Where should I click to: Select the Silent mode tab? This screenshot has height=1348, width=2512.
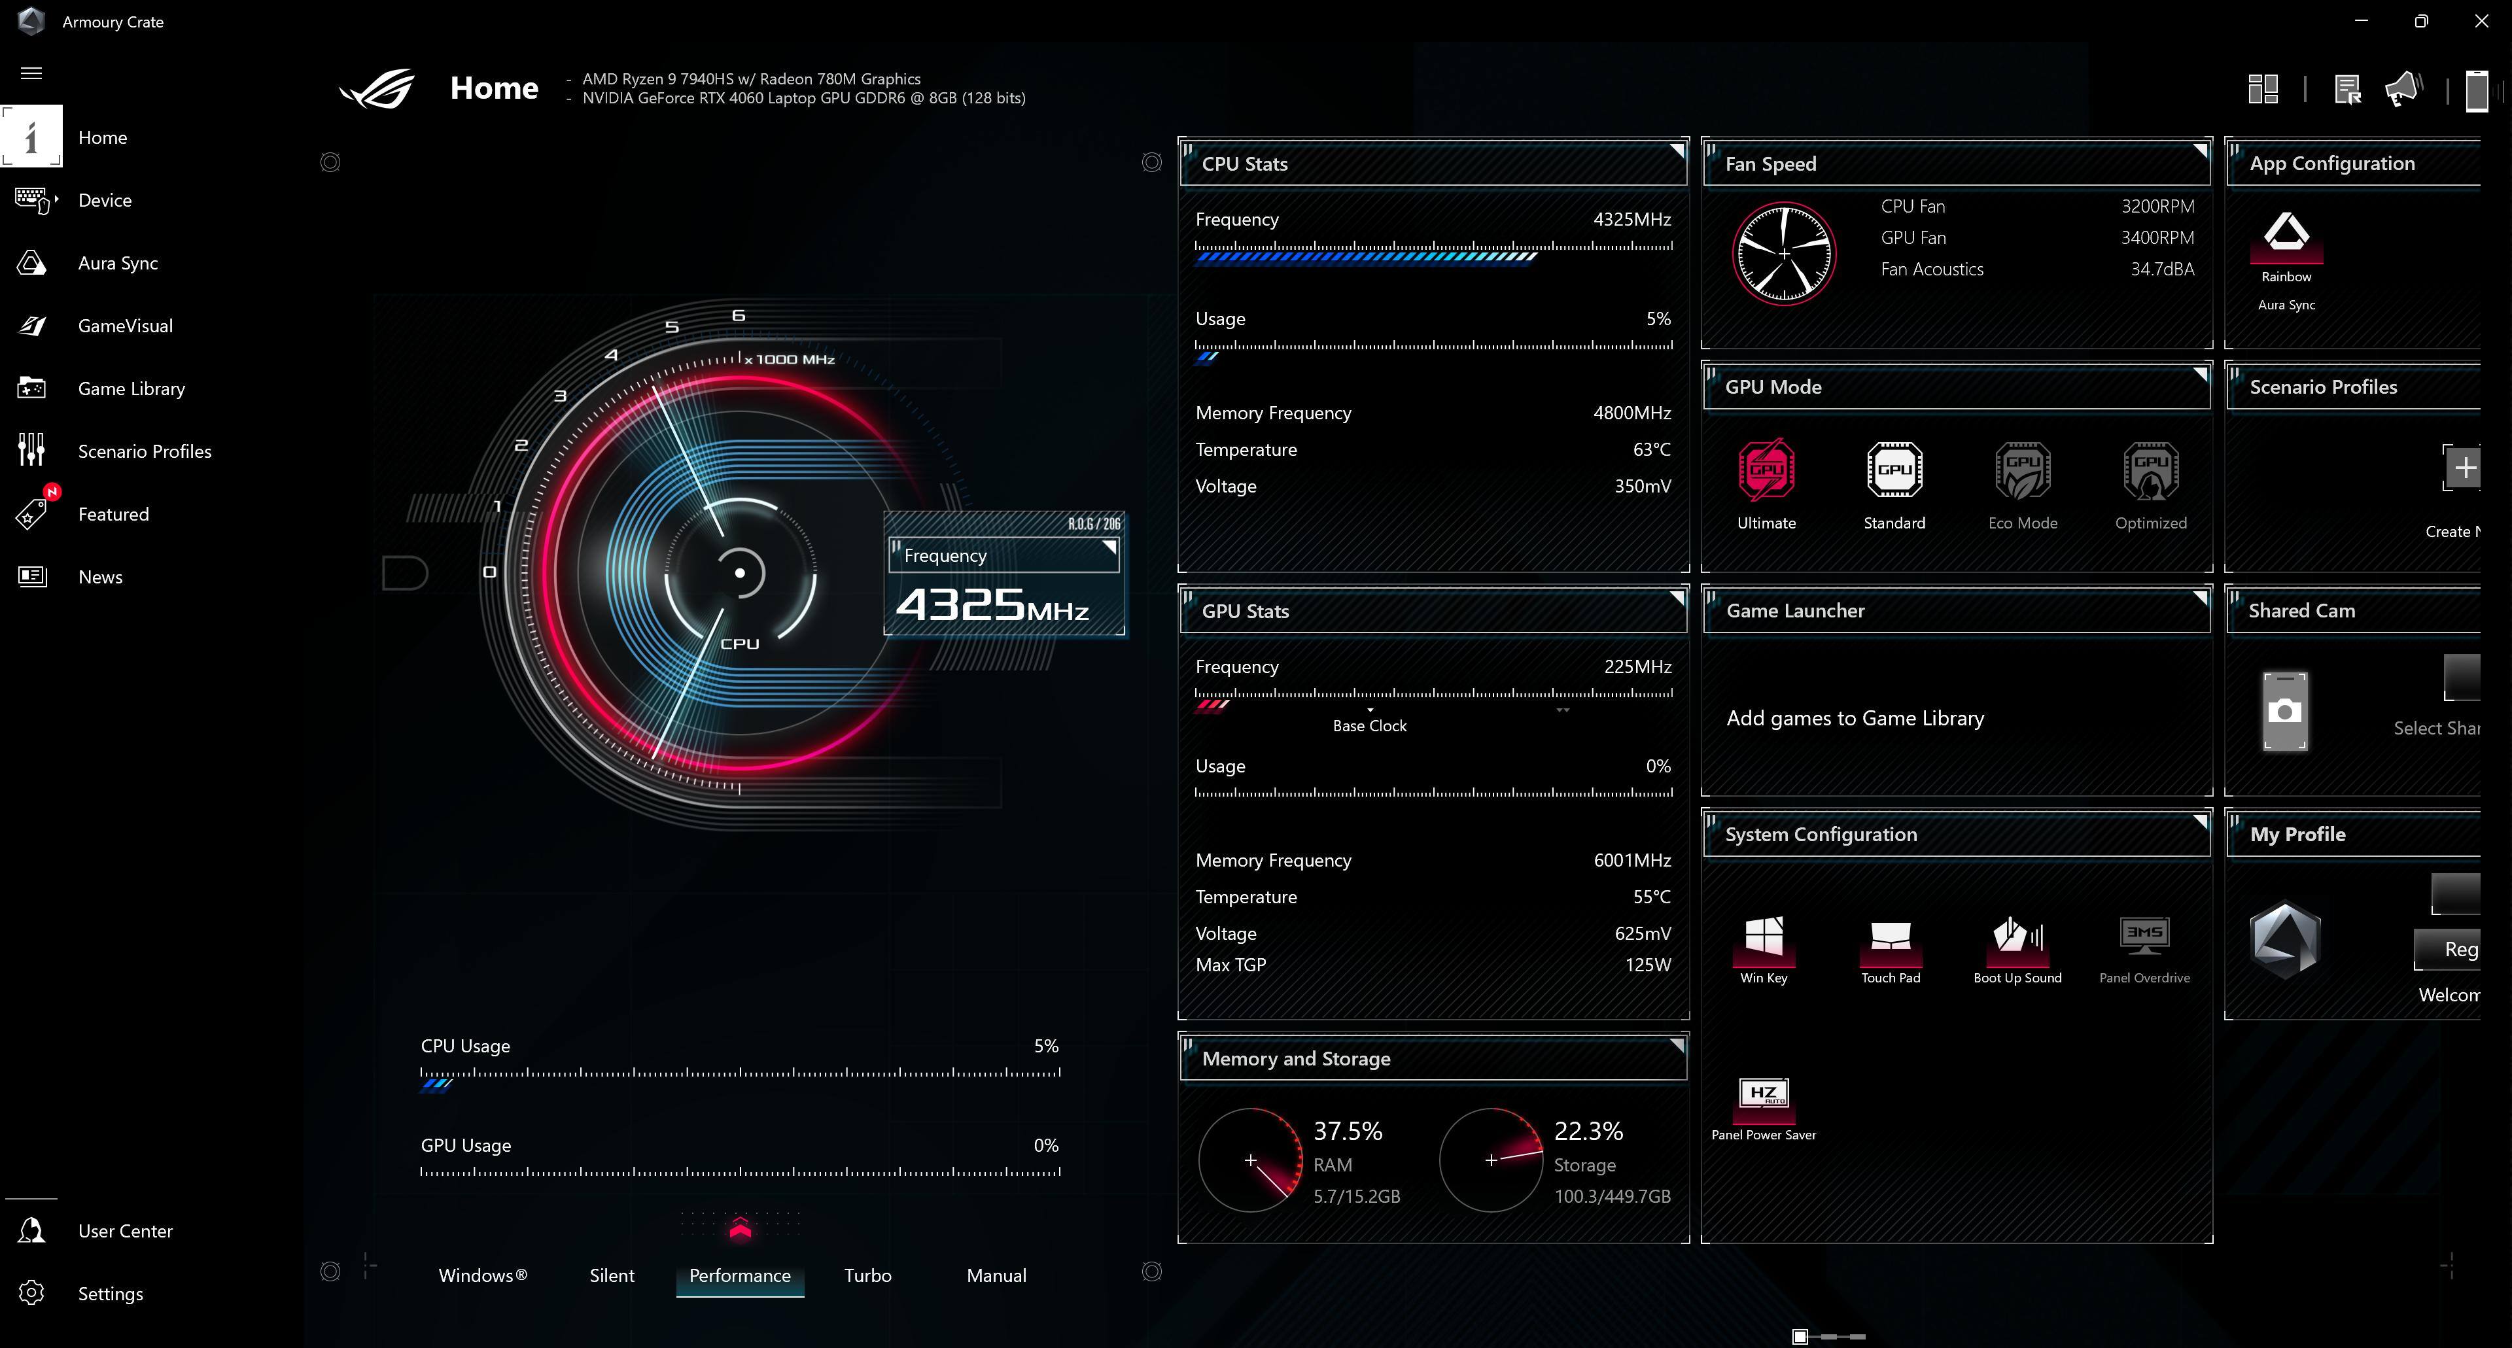click(612, 1275)
